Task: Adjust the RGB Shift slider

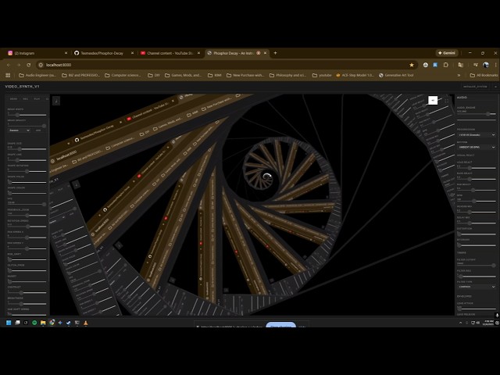Action: click(27, 259)
